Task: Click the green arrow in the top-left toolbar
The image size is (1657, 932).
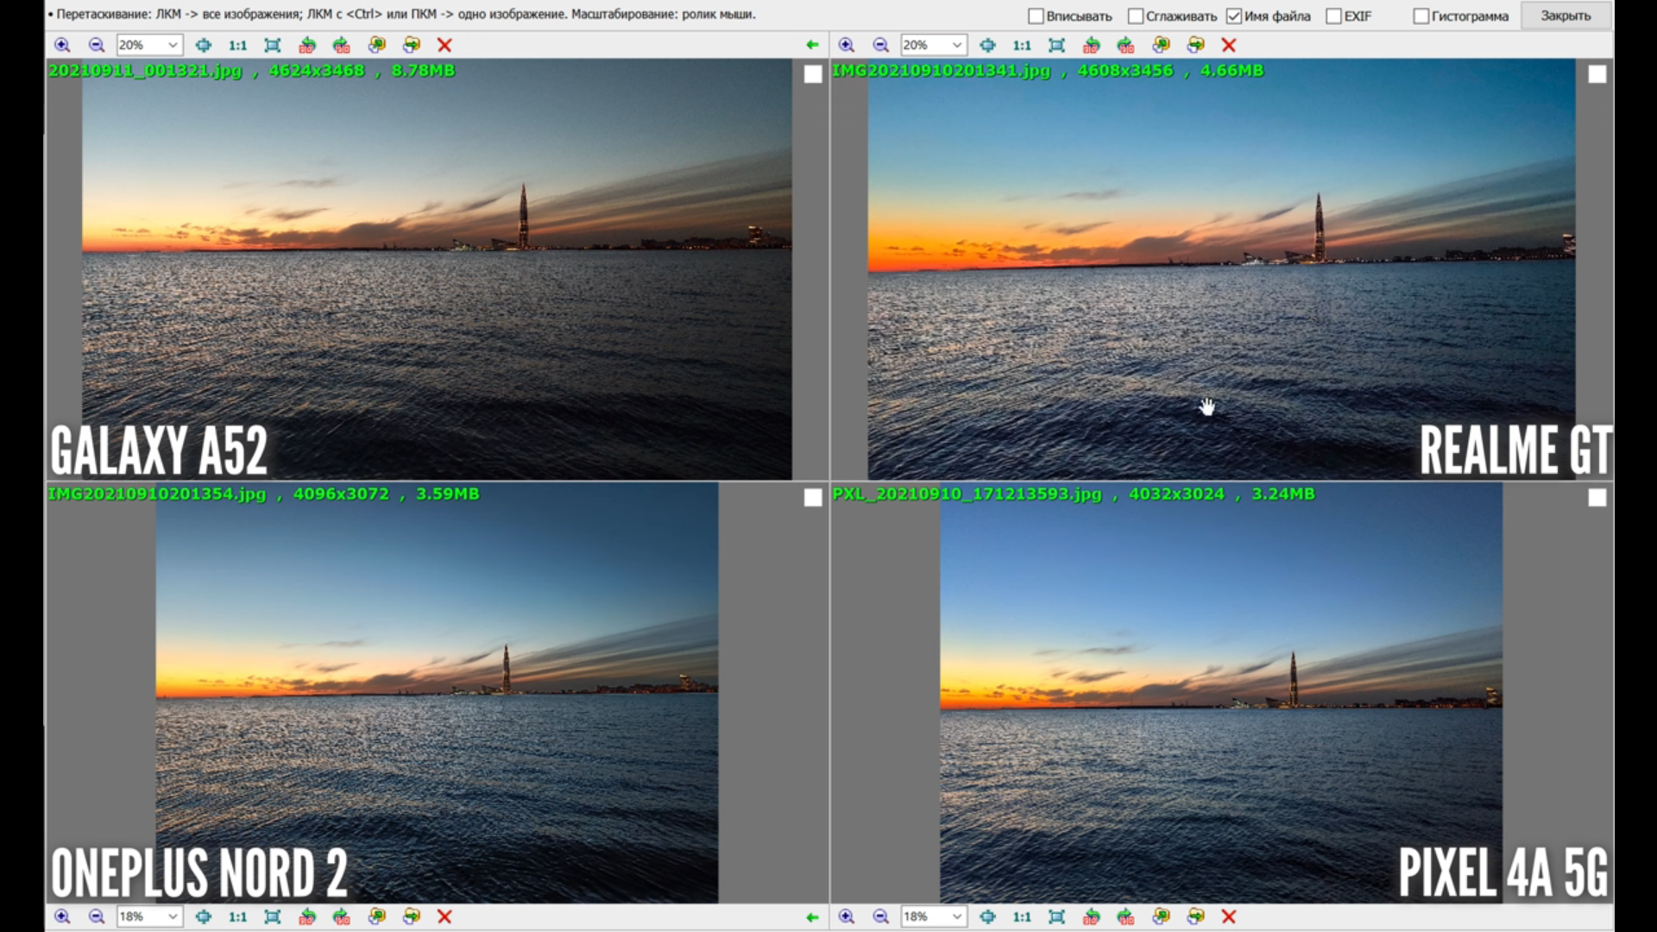Action: point(811,45)
